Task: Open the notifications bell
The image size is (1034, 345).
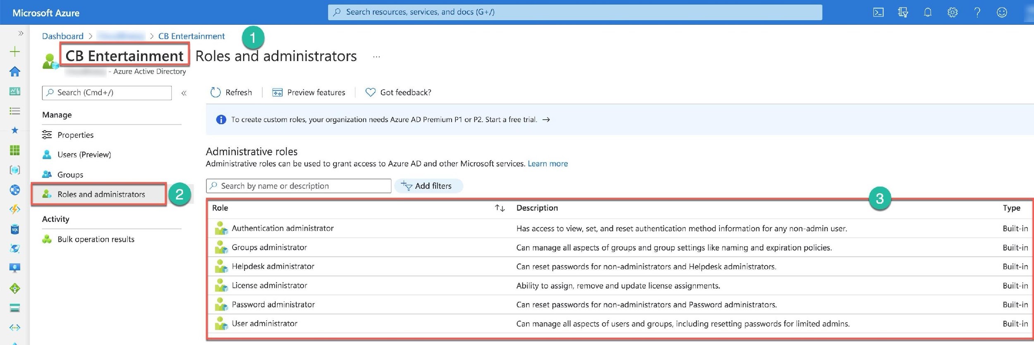Action: point(928,12)
